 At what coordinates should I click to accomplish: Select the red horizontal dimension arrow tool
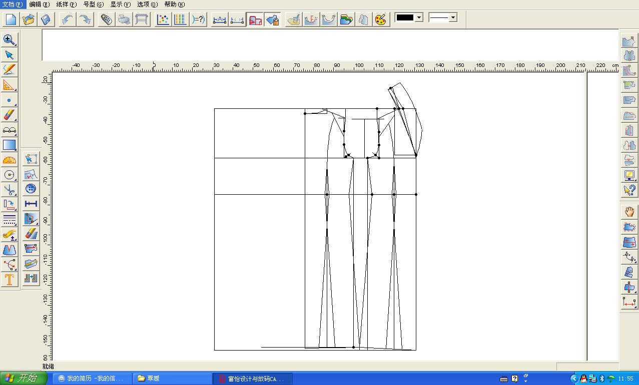click(629, 302)
